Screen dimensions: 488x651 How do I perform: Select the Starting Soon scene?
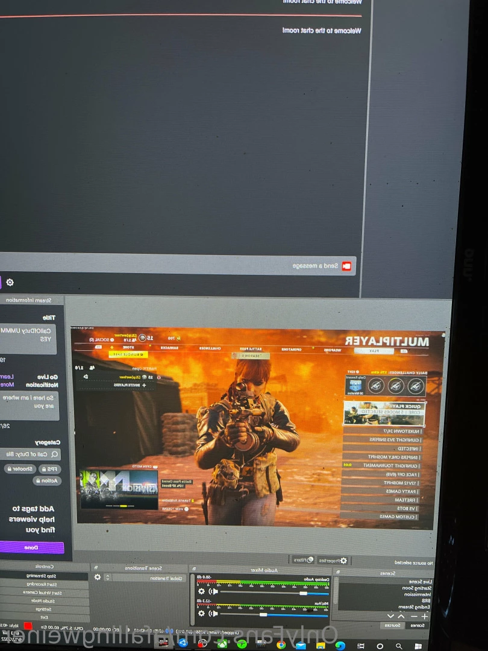[417, 588]
